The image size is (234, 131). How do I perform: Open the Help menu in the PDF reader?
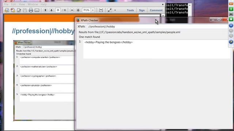tap(44, 4)
